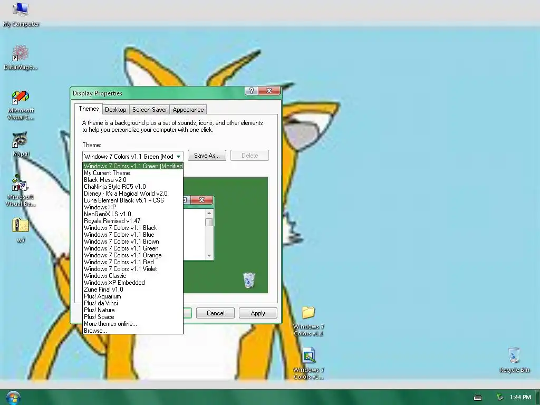Select Windows 7 Colors v1.1 Brown
540x405 pixels.
[133, 242]
